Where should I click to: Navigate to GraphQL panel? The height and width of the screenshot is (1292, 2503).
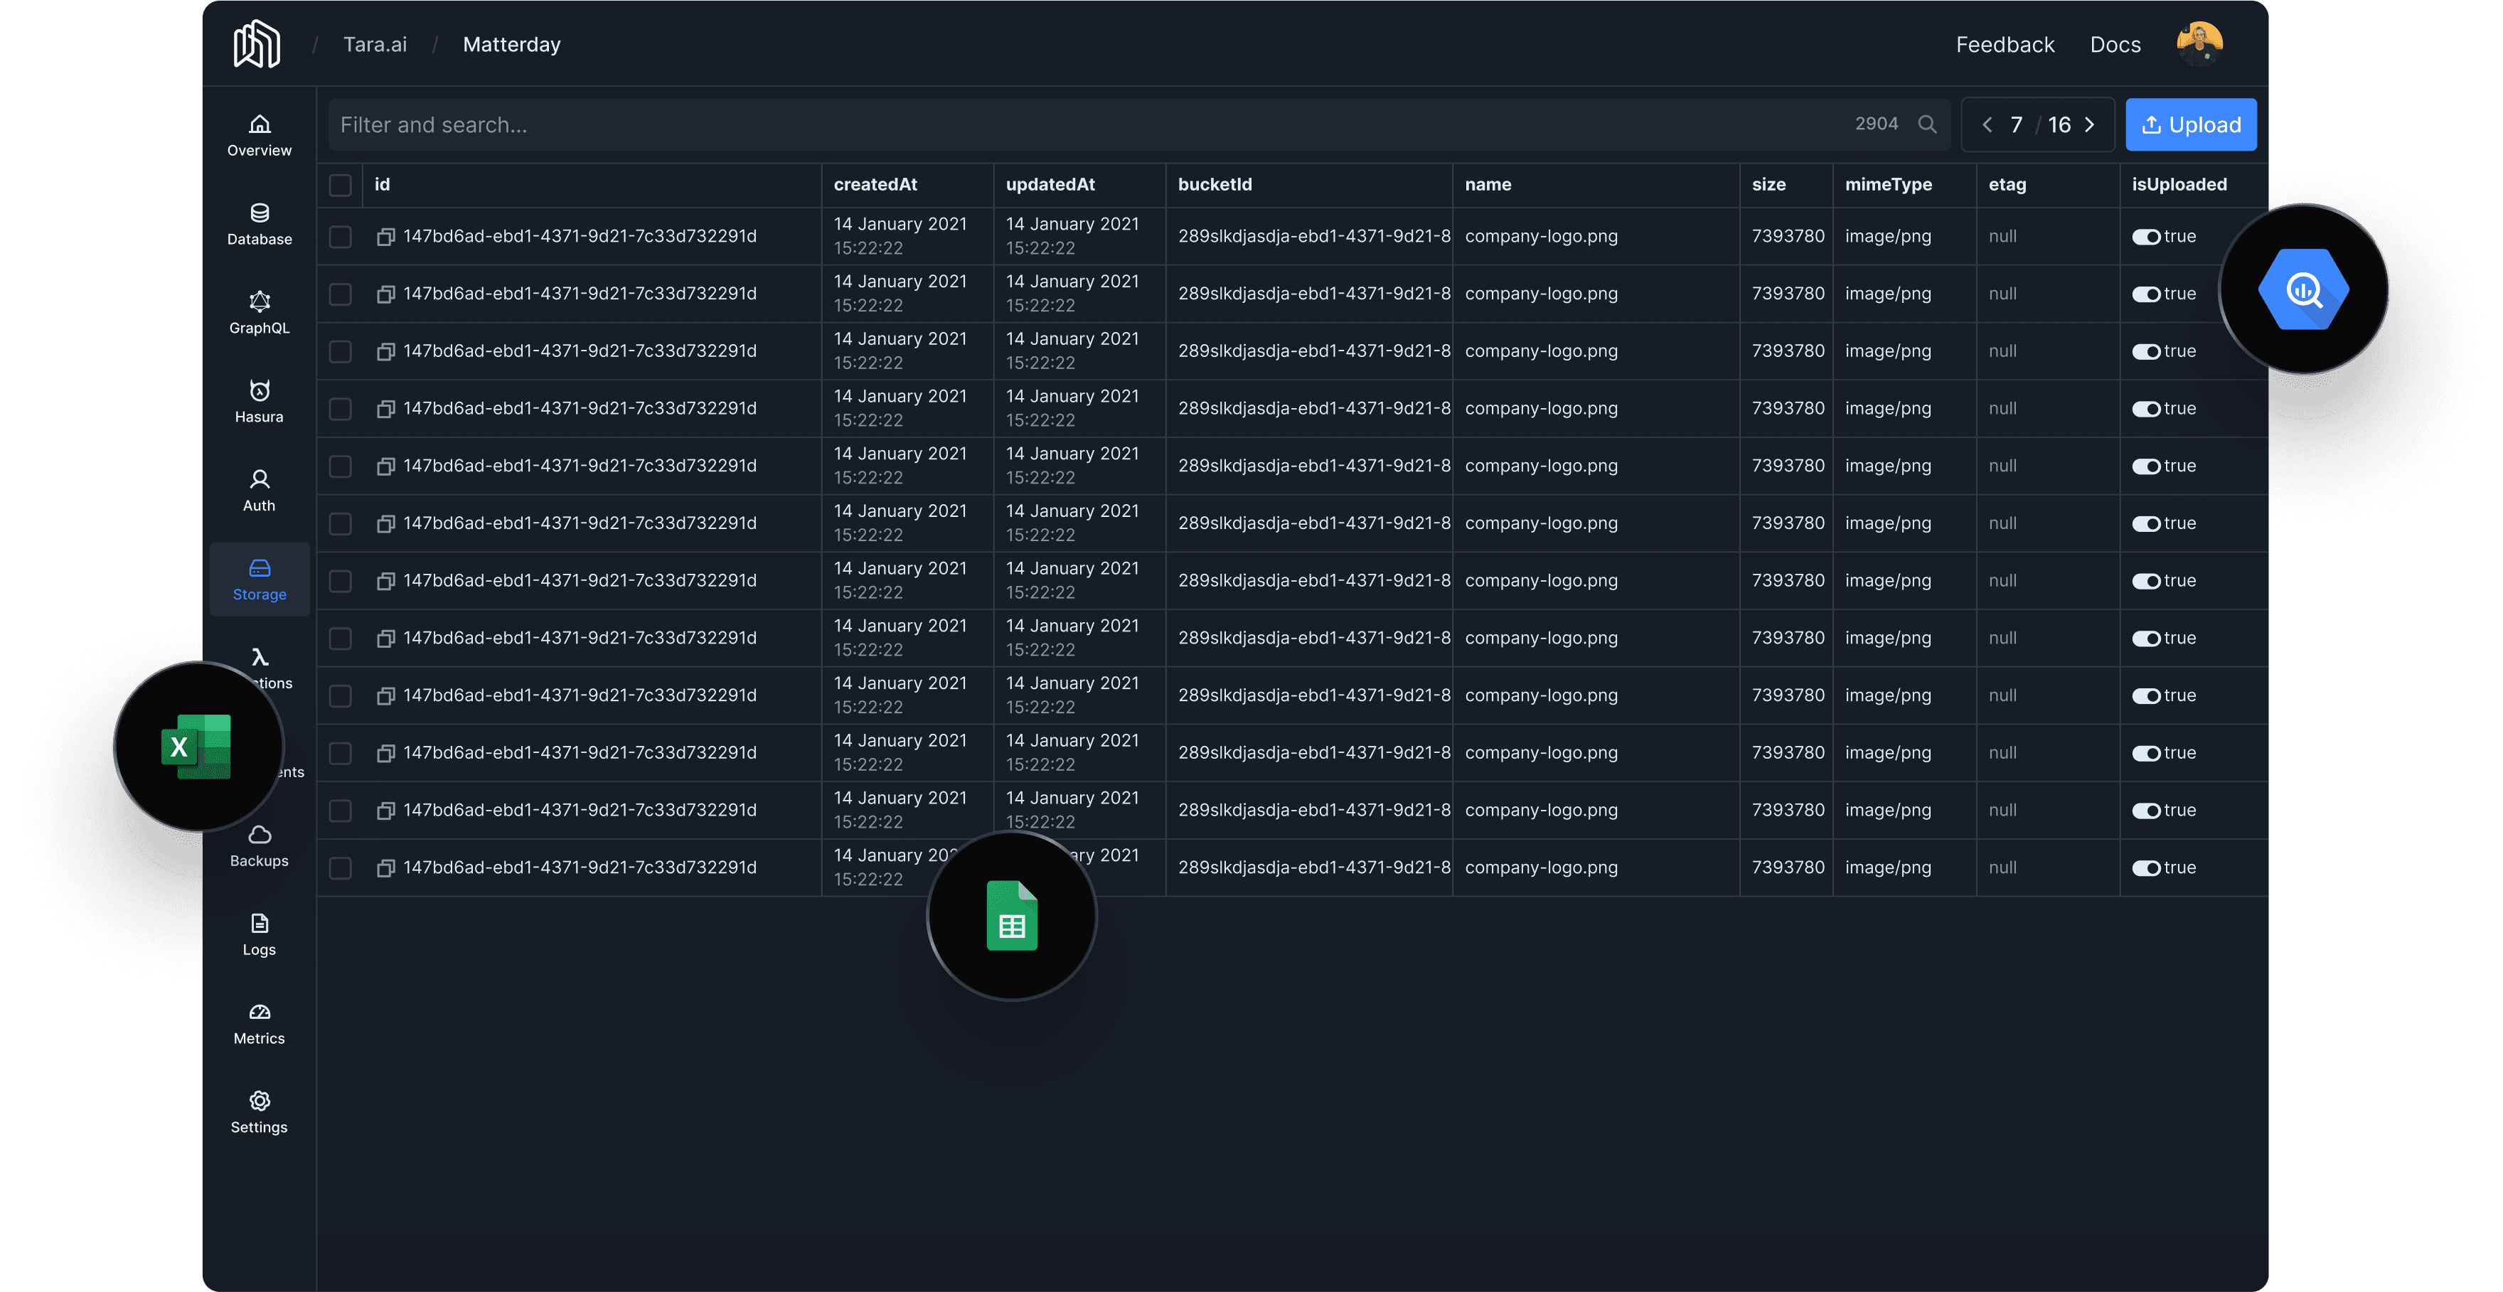pos(259,311)
